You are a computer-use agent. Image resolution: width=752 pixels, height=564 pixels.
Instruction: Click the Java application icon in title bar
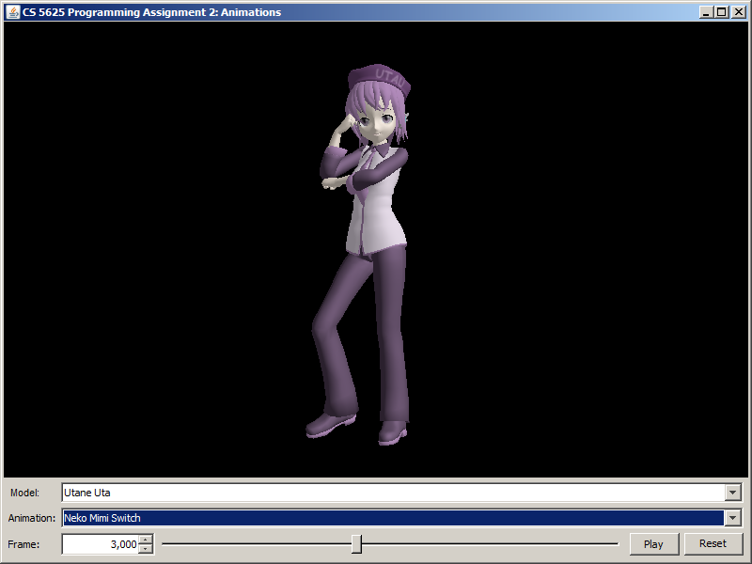tap(13, 12)
